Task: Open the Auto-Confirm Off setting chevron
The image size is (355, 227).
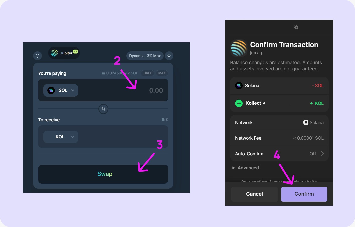Action: pos(322,154)
